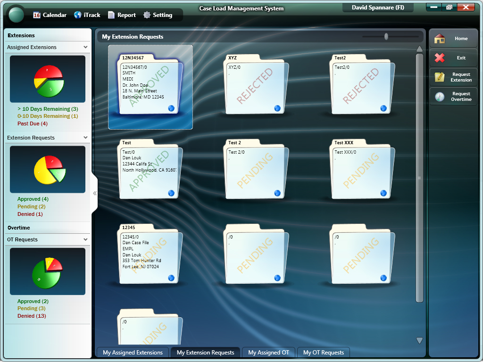Click the Exit button with red X
This screenshot has width=483, height=362.
pyautogui.click(x=453, y=58)
